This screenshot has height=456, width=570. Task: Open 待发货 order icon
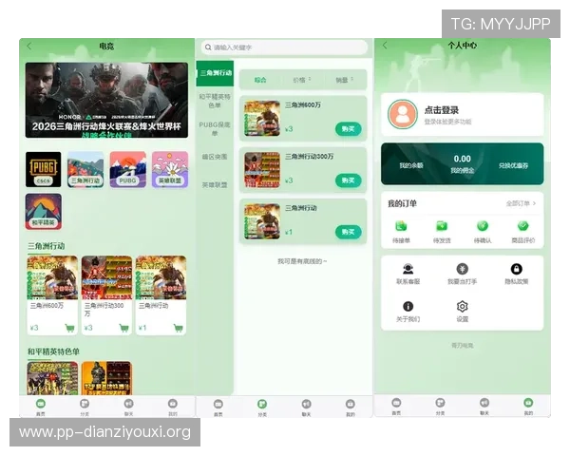(x=442, y=226)
